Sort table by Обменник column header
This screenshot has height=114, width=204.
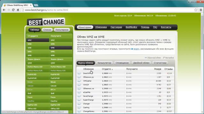pos(89,69)
